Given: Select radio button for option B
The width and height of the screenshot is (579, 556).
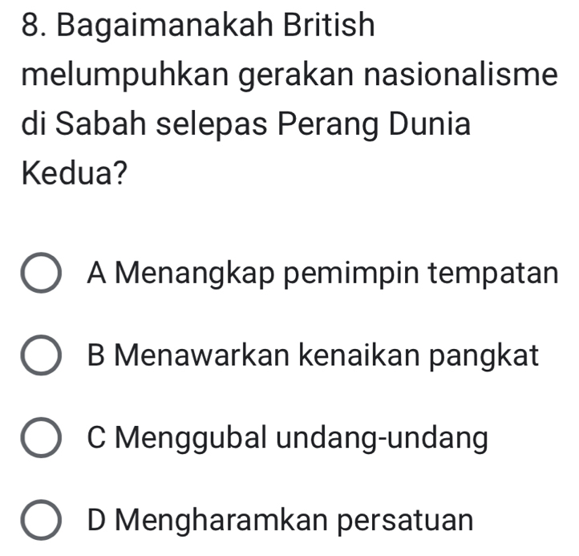Looking at the screenshot, I should coord(40,358).
